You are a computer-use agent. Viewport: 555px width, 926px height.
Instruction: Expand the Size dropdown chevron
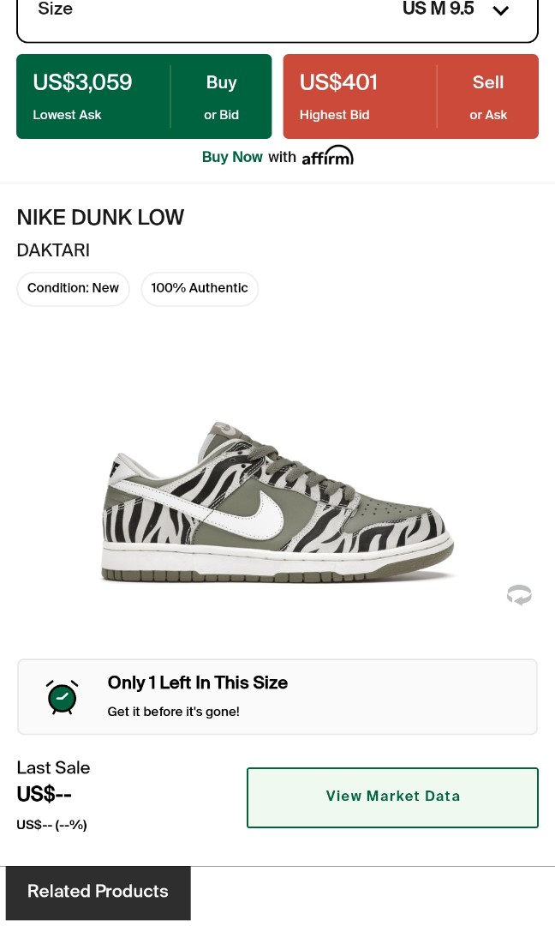501,10
